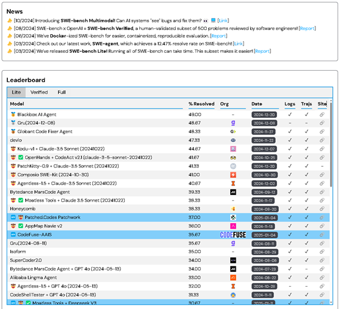Sort by Model column header
Screen dimensions: 340x309
(x=17, y=104)
